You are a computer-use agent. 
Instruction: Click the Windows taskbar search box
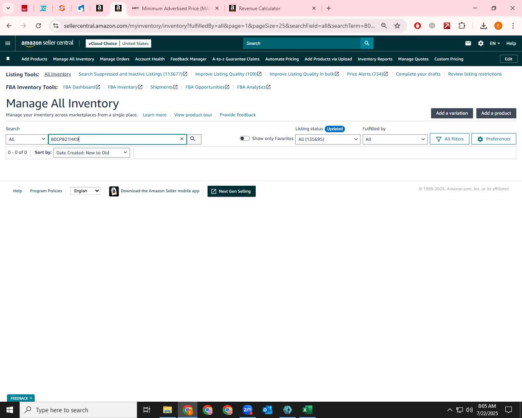click(78, 410)
